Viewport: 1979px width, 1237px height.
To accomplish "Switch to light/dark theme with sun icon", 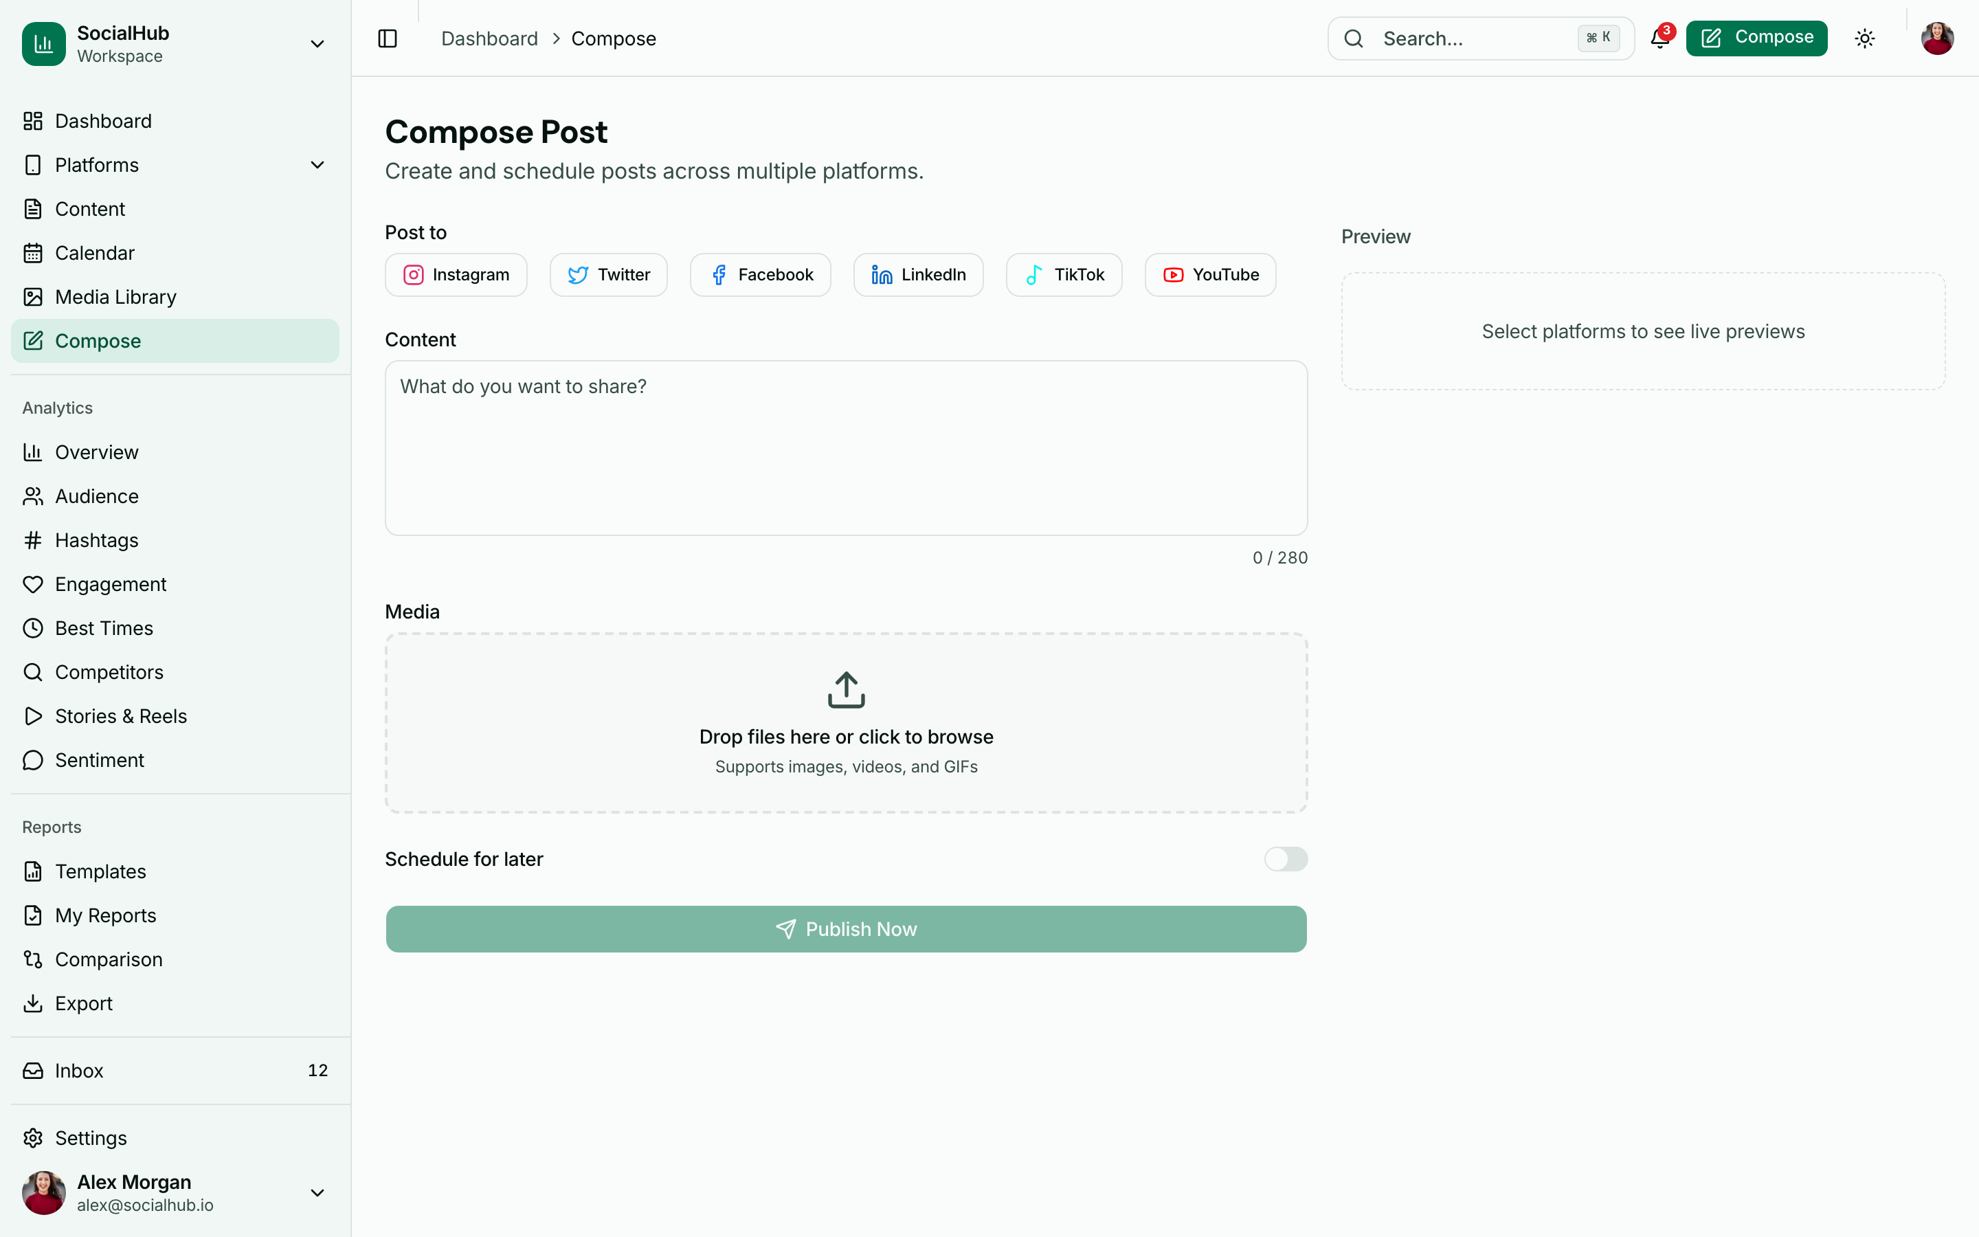I will (x=1864, y=38).
